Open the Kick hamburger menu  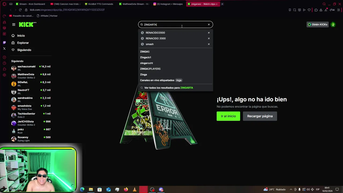pos(14,24)
